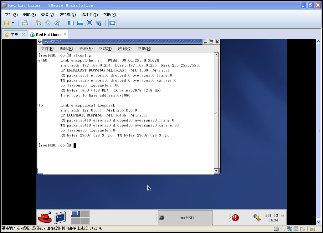Click the serial port status icon

pos(296,229)
